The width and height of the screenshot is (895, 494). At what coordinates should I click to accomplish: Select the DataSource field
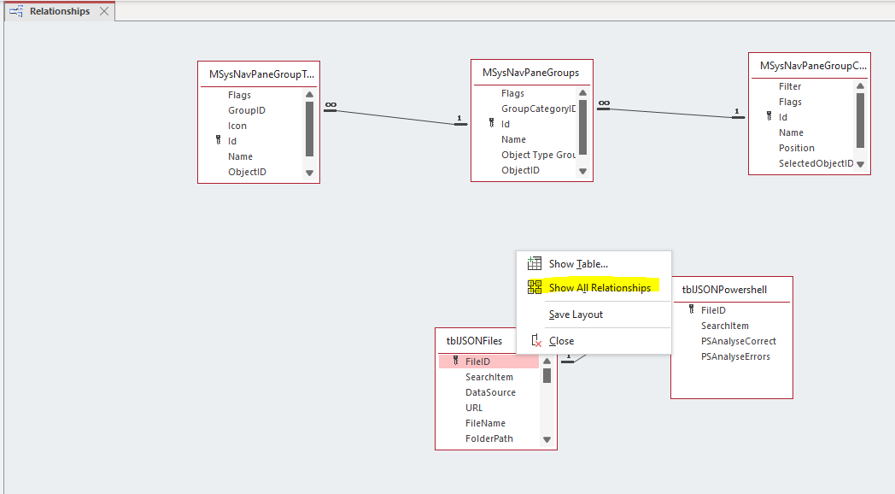click(490, 392)
